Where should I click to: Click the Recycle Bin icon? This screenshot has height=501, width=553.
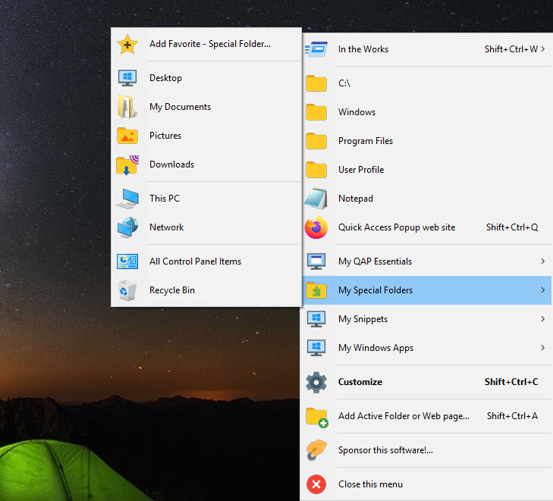127,290
